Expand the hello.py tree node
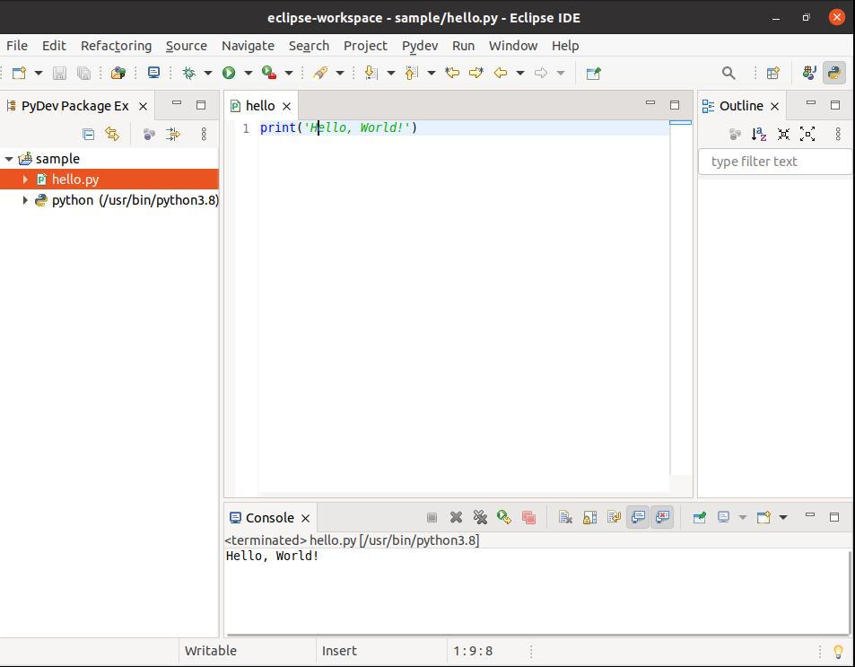Viewport: 855px width, 667px height. (25, 179)
